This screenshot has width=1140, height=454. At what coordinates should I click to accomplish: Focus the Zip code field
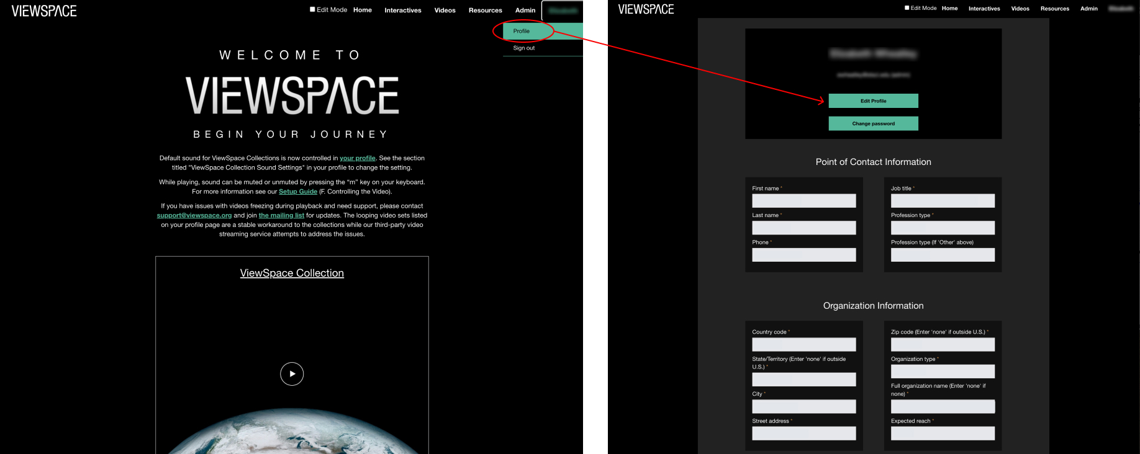pyautogui.click(x=943, y=344)
